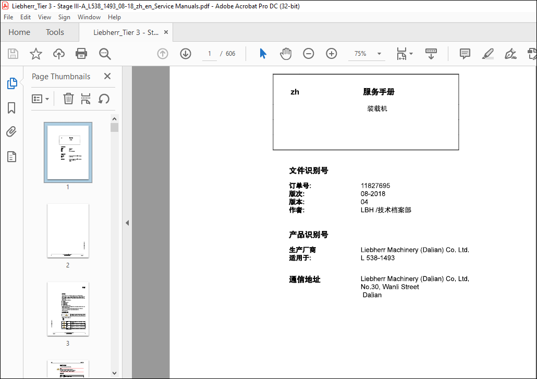Close the Liebherr_Tier 3 document tab
The height and width of the screenshot is (379, 537).
point(166,32)
